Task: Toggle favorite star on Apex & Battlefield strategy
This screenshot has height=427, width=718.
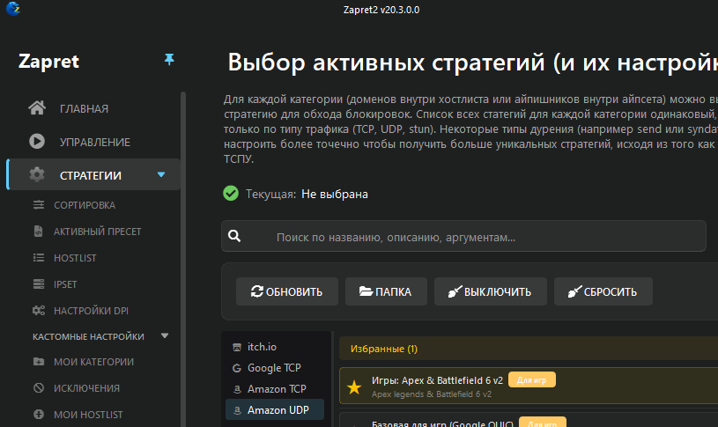Action: [x=354, y=387]
